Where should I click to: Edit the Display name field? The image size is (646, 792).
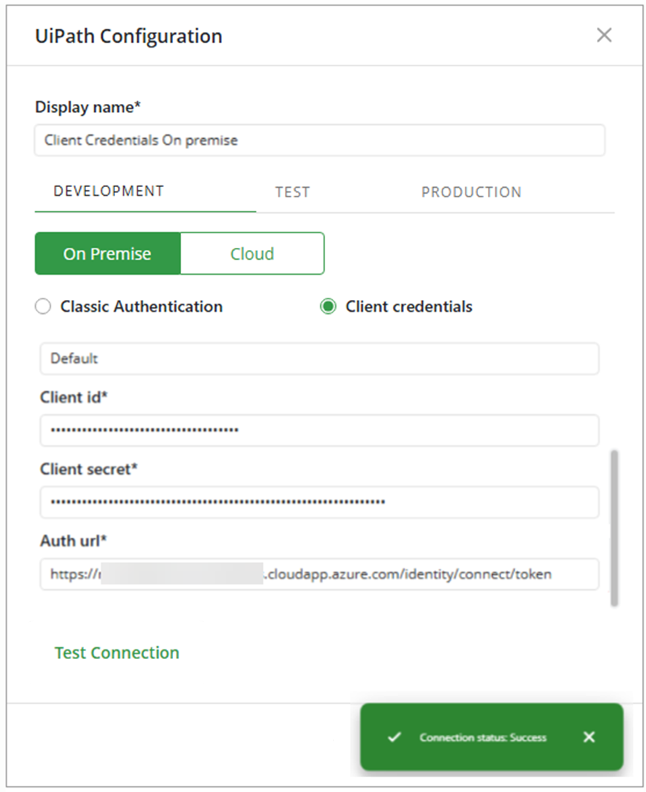point(319,140)
